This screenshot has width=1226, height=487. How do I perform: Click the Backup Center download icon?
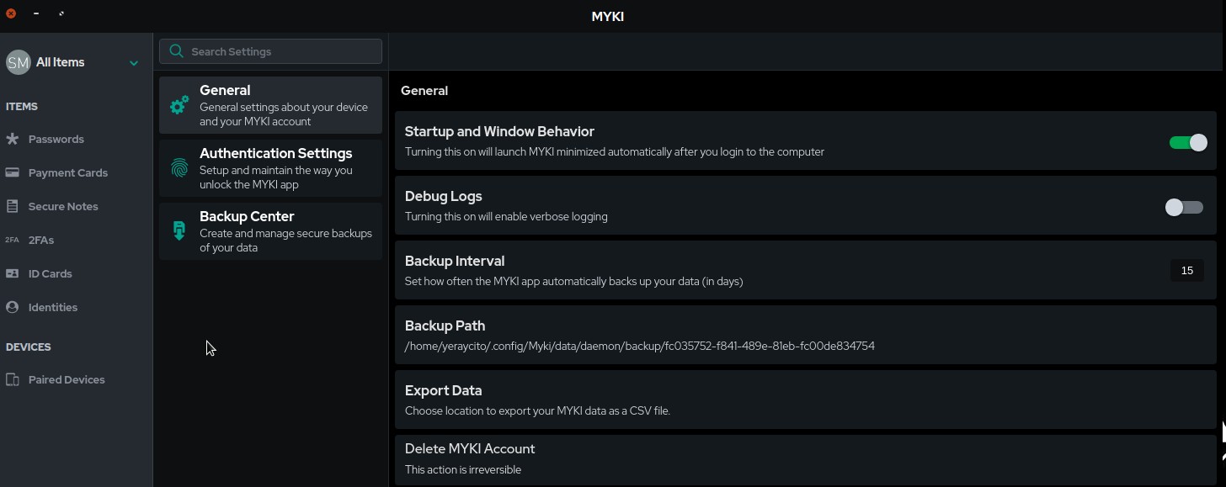[x=179, y=231]
